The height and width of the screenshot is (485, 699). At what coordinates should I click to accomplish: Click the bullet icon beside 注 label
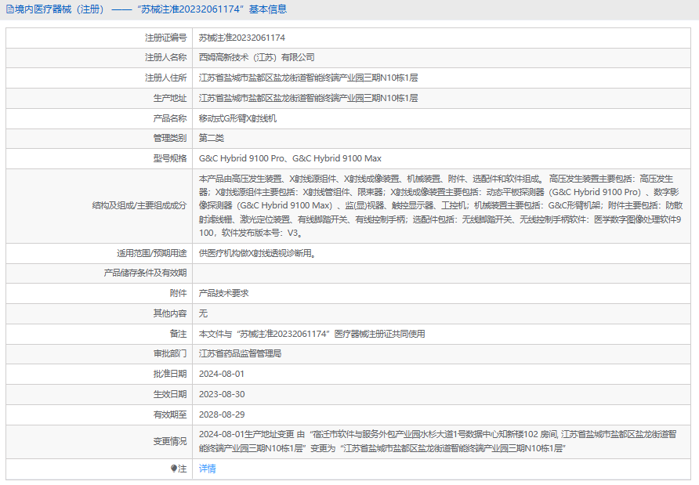point(174,469)
